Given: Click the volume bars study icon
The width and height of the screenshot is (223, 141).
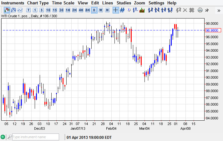Looking at the screenshot, I should (x=142, y=10).
